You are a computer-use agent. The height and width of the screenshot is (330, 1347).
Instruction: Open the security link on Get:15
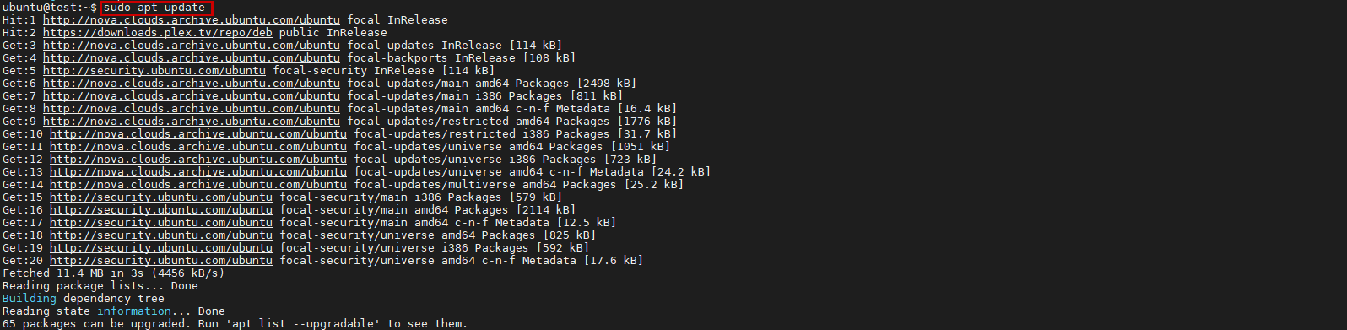(161, 197)
